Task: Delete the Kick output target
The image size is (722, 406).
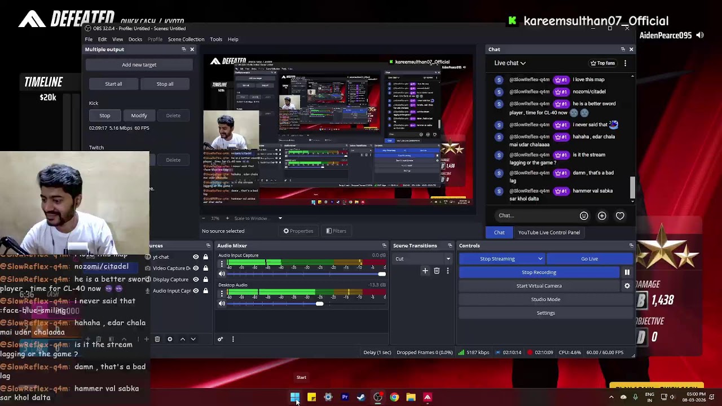Action: [x=173, y=116]
